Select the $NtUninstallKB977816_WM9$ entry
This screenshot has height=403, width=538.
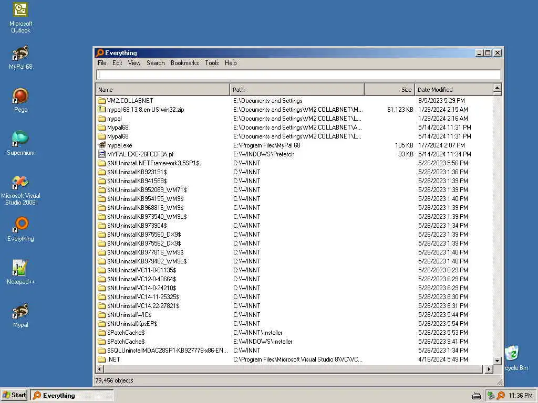(145, 252)
